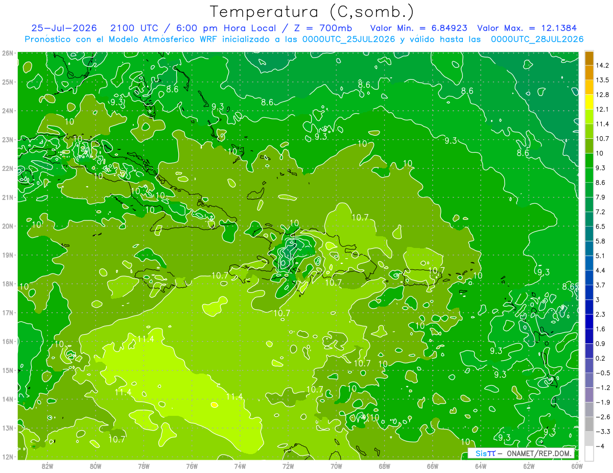Click the 26N latitude axis label

click(x=7, y=53)
